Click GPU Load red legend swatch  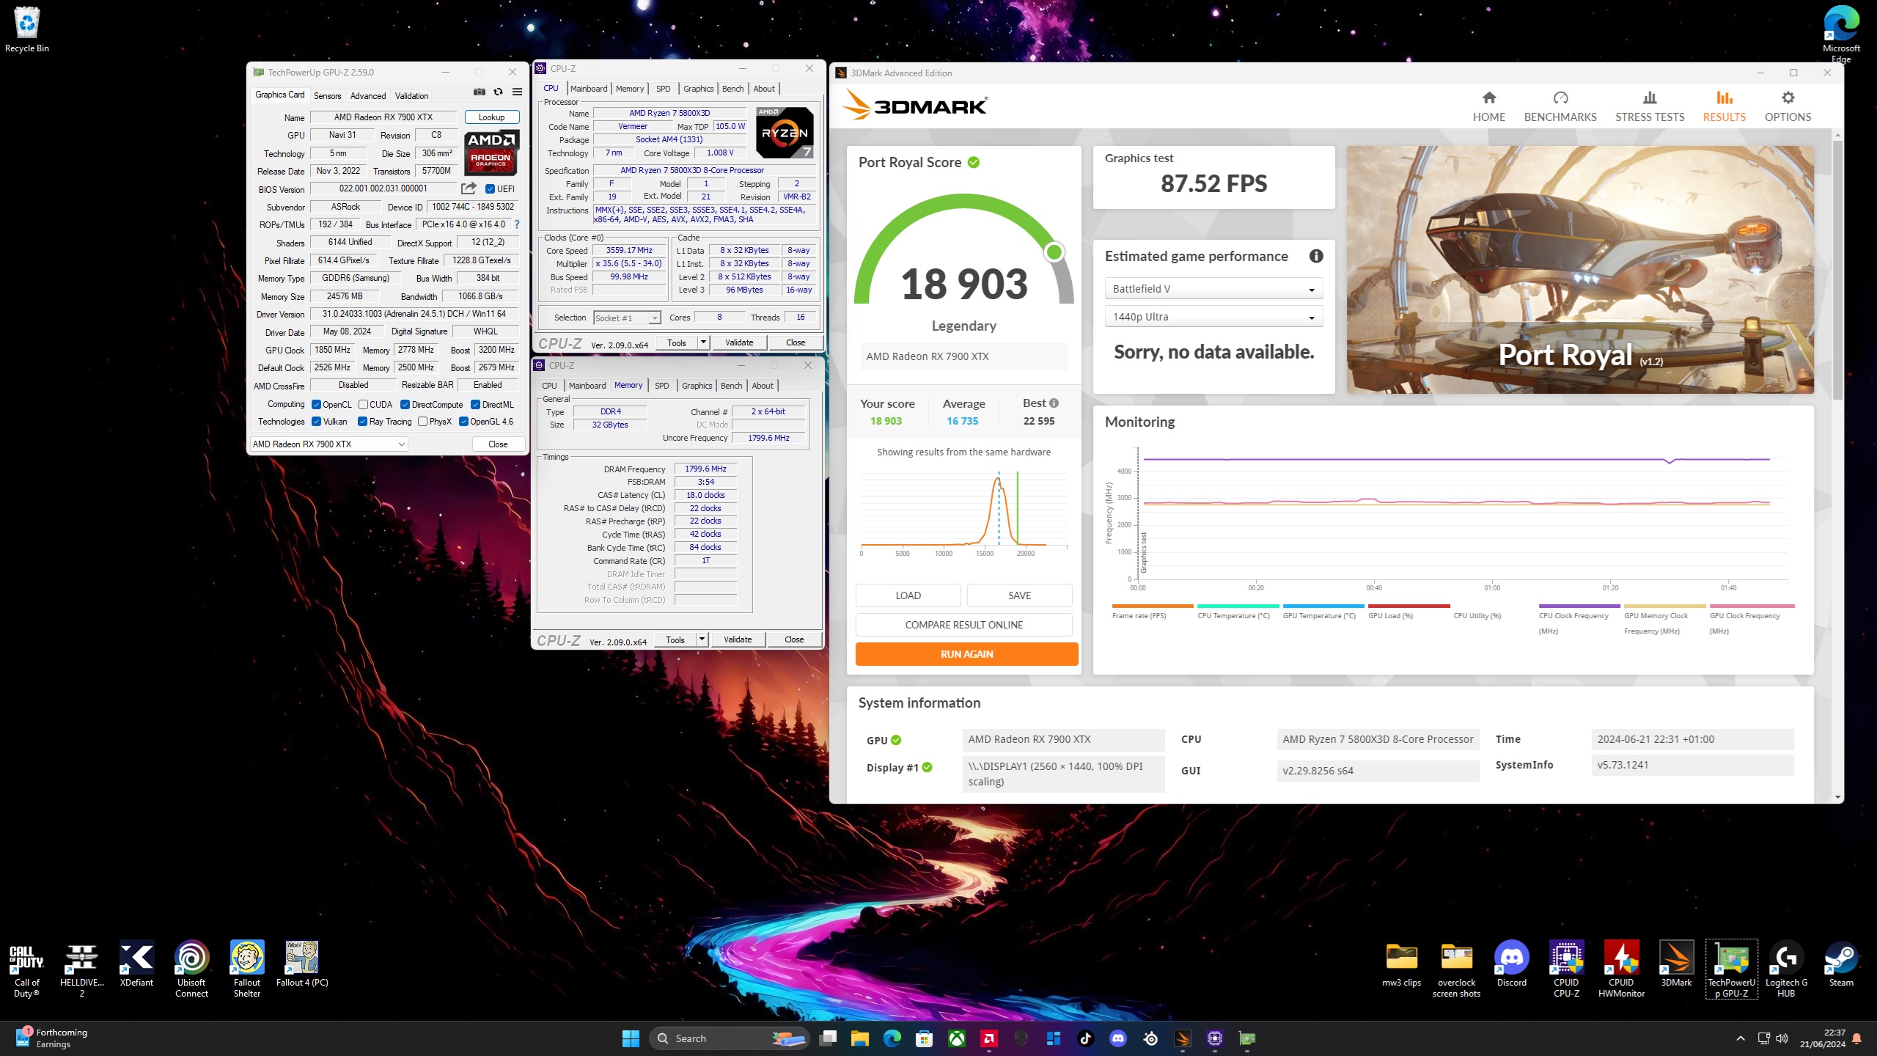point(1408,606)
